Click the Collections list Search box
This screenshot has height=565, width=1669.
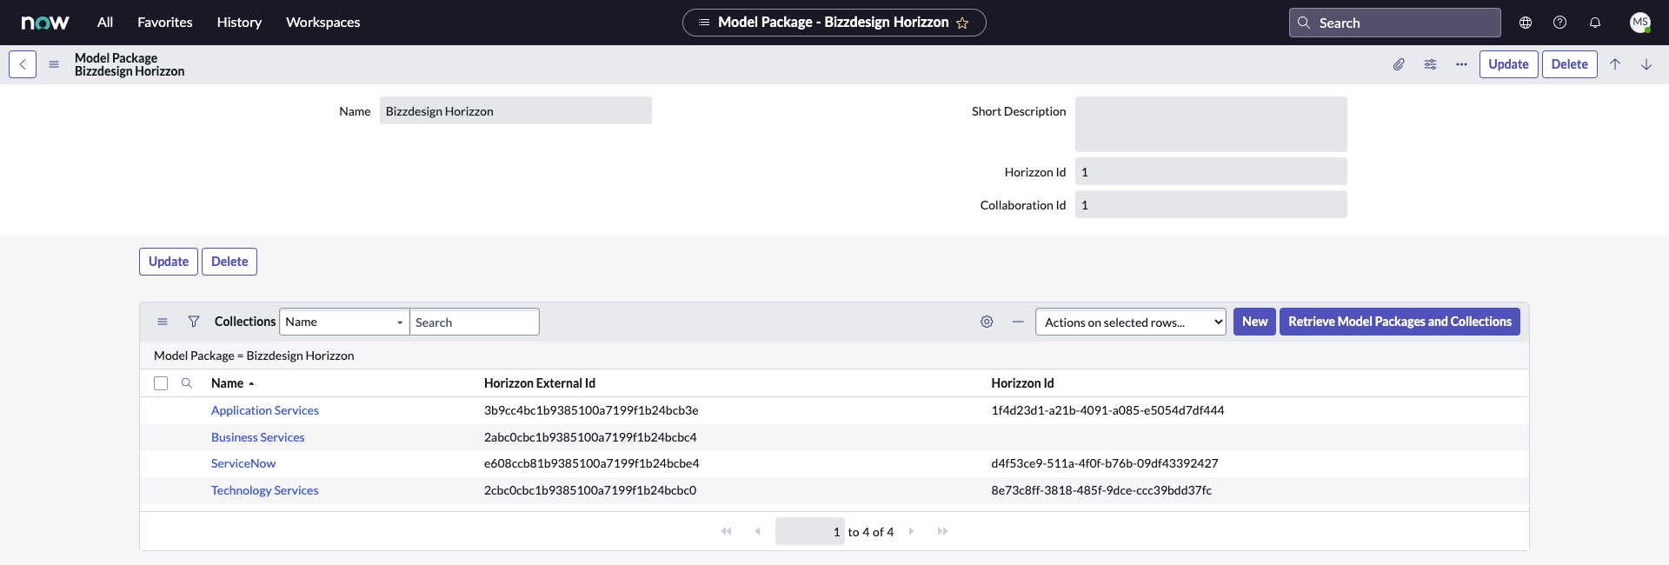[475, 322]
